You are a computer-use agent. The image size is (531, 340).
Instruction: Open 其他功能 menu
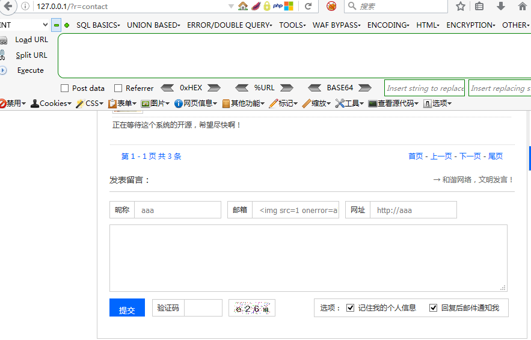(x=243, y=104)
